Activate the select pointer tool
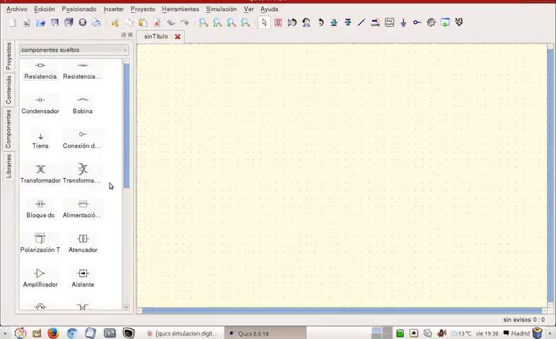The height and width of the screenshot is (339, 556). pyautogui.click(x=264, y=23)
